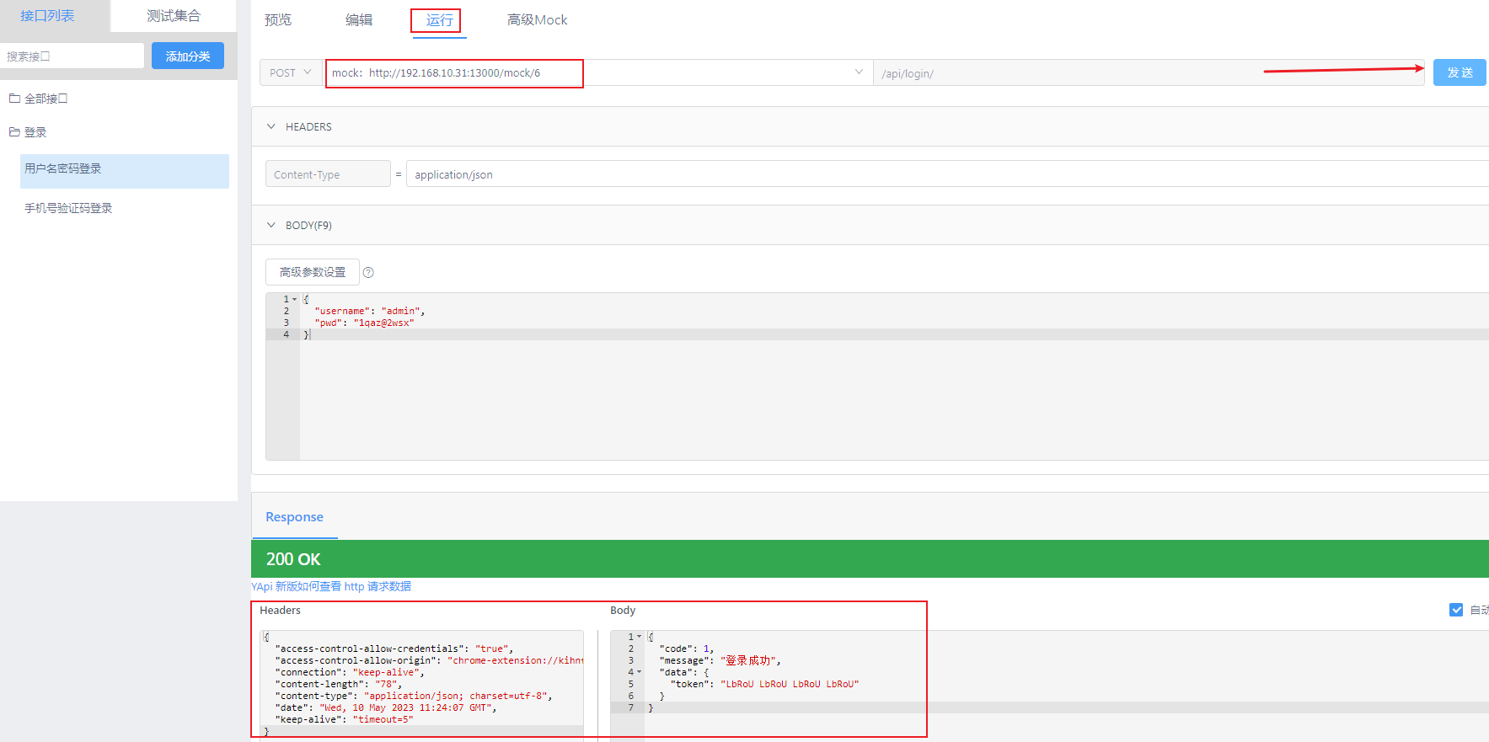Switch to the 接口列表 tab
This screenshot has height=742, width=1489.
[47, 16]
